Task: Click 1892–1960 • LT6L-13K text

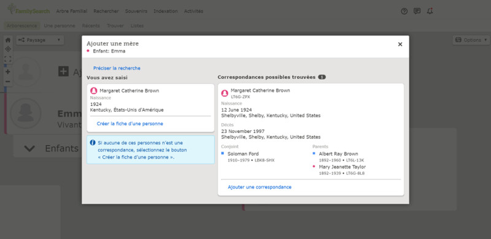Action: 342,161
